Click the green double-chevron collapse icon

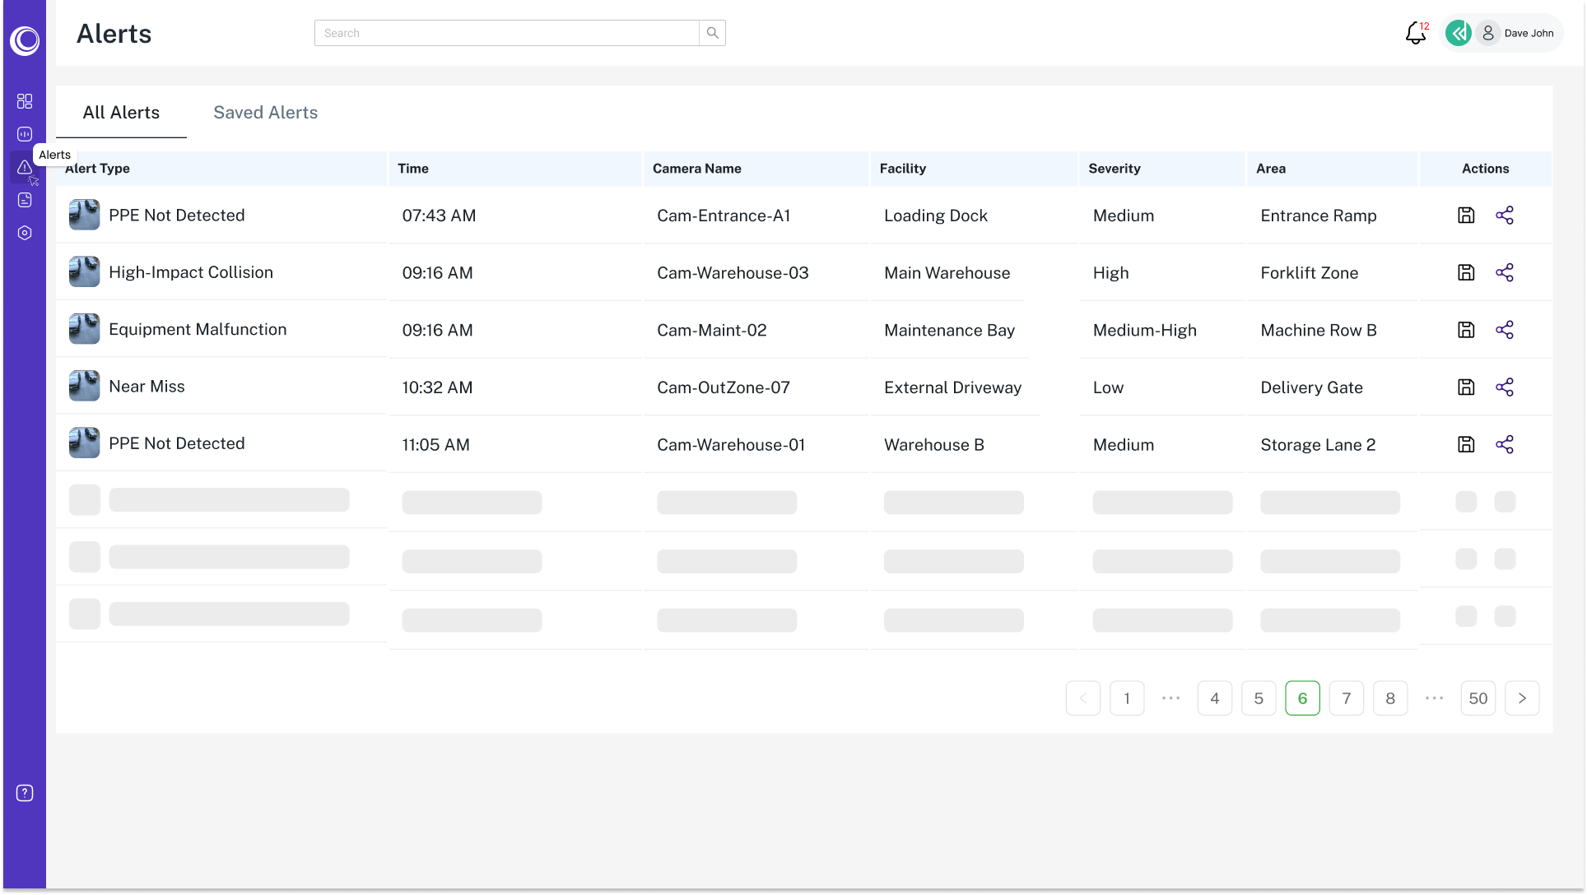[x=1459, y=34]
